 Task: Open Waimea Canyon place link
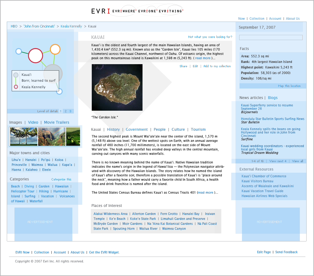click(x=174, y=229)
